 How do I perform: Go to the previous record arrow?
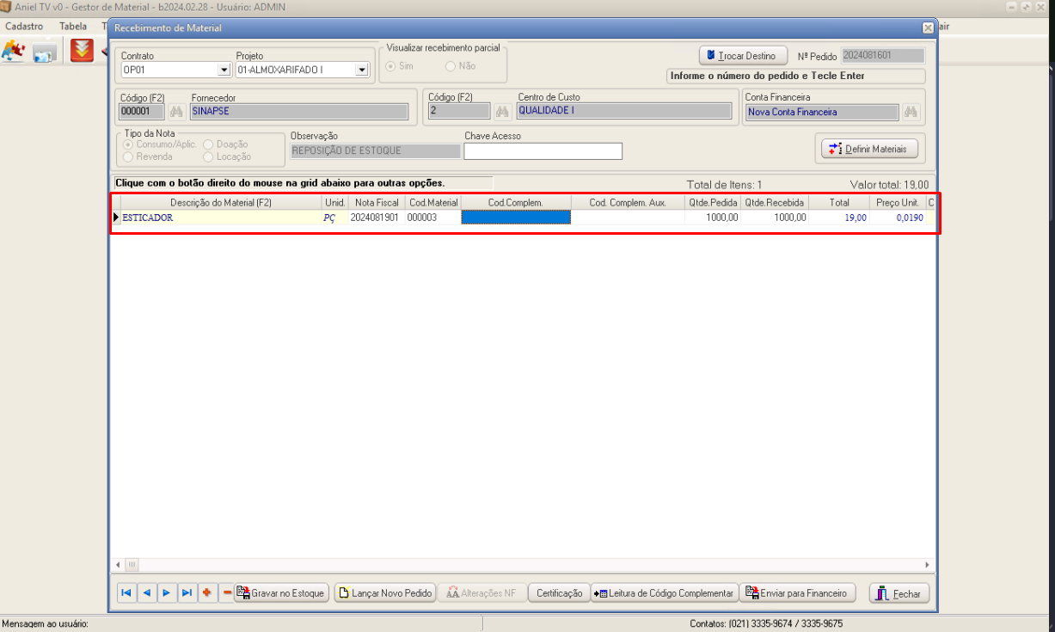[146, 593]
